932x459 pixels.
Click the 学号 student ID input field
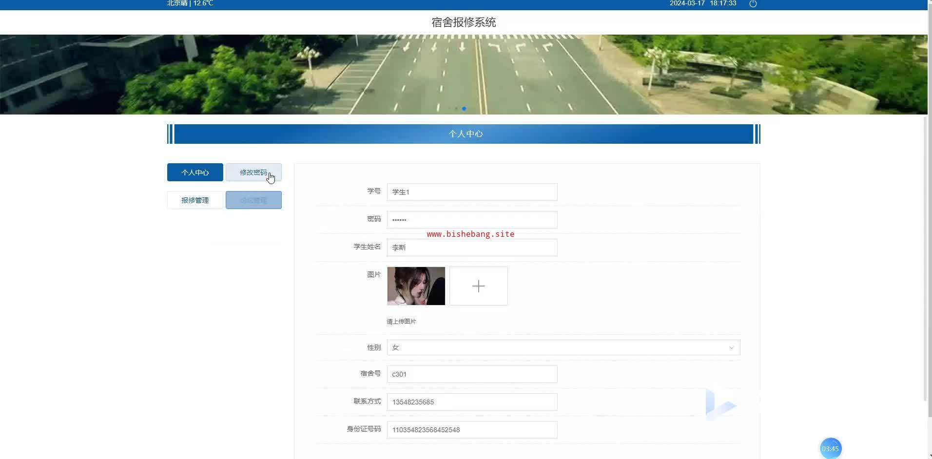471,192
